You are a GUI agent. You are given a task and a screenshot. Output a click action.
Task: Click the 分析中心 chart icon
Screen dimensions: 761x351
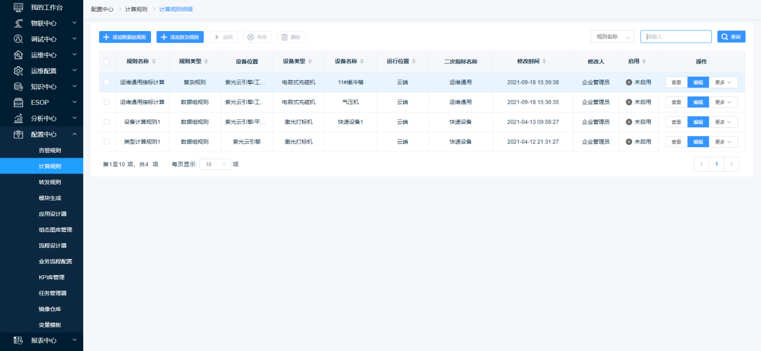18,118
